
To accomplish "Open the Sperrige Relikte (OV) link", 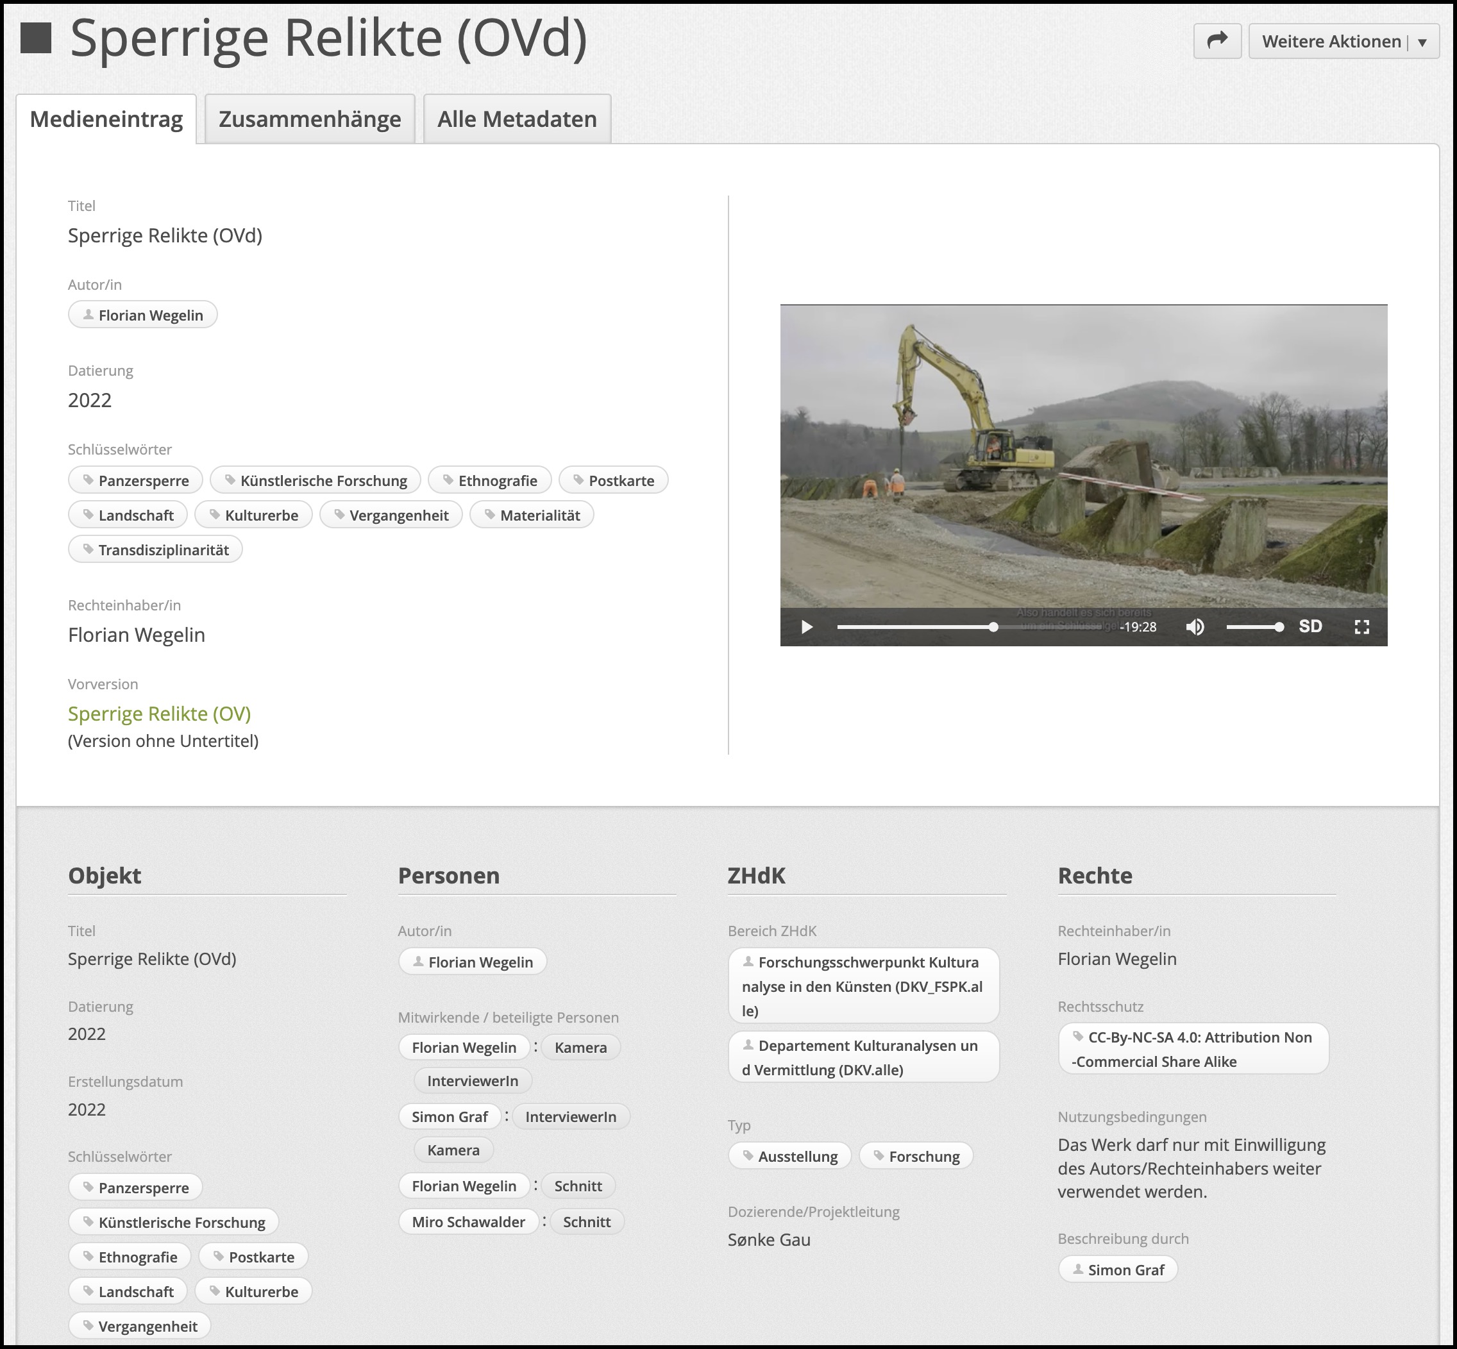I will tap(159, 713).
